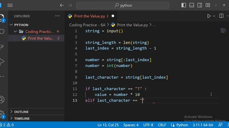The height and width of the screenshot is (128, 229).
Task: Click 'number = int(number)' line
Action: 109,65
